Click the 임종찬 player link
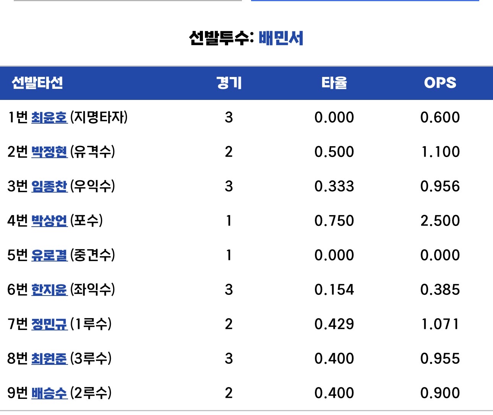The height and width of the screenshot is (415, 493). [x=49, y=186]
